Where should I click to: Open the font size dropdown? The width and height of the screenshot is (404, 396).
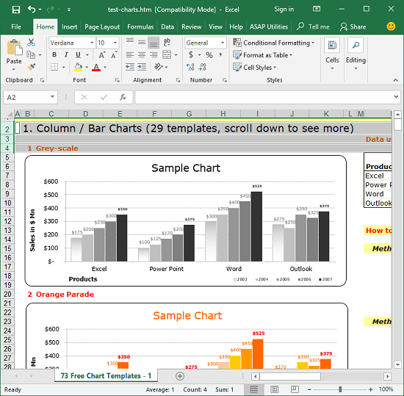pyautogui.click(x=115, y=43)
